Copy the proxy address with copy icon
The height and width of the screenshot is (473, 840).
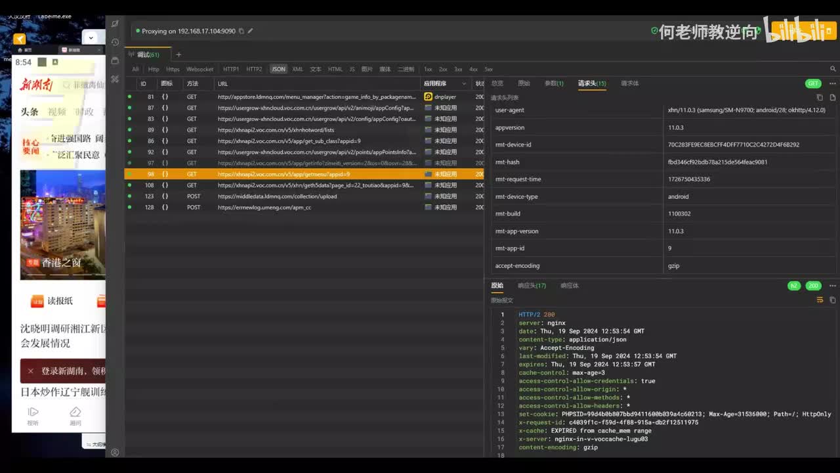(x=241, y=31)
